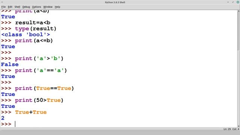Click the 'print(a<=b)' line
Screen dimensions: 240x135
click(34, 40)
